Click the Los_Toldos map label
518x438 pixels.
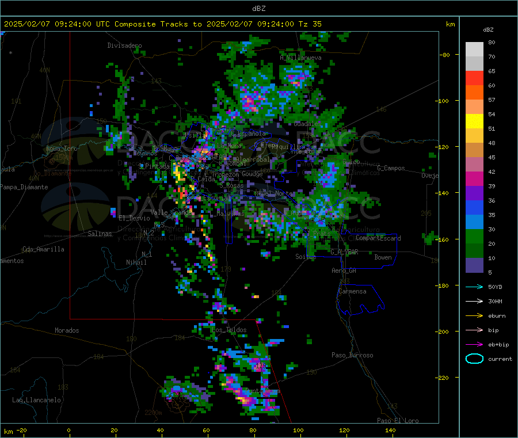[229, 330]
